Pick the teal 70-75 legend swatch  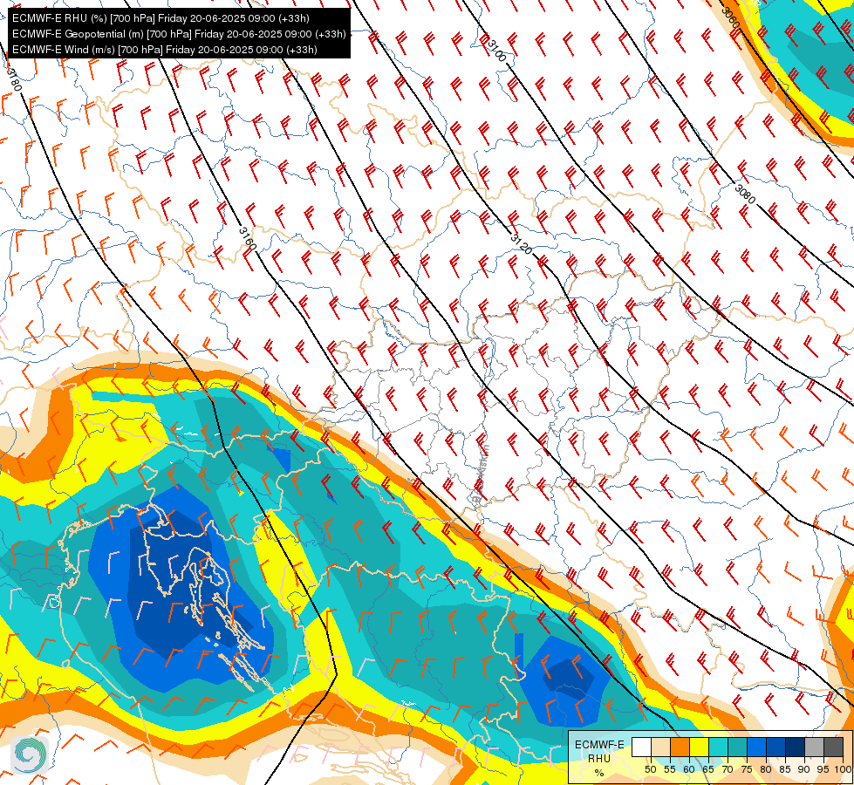(737, 747)
